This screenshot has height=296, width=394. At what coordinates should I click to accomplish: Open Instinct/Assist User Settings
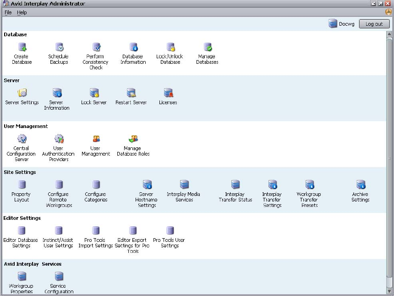pos(58,237)
